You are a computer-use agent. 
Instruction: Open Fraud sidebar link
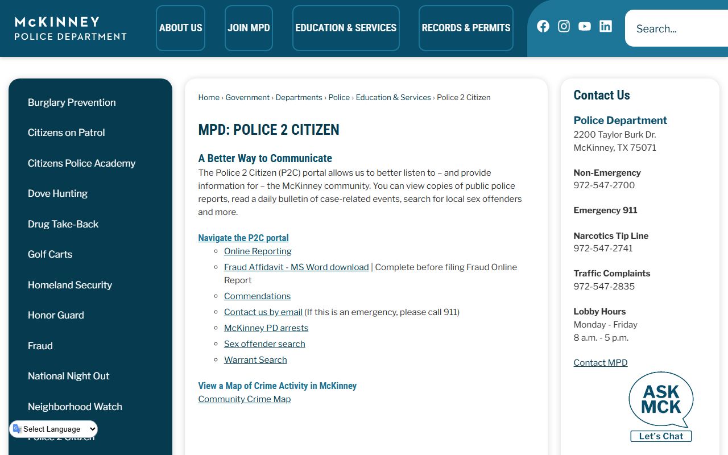(40, 346)
